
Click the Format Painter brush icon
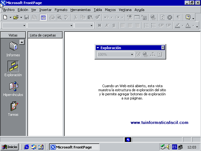coord(97,17)
